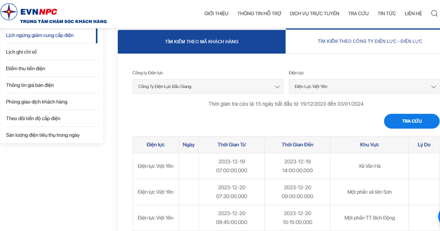The width and height of the screenshot is (440, 231).
Task: Go to Tin tức menu
Action: pos(387,13)
